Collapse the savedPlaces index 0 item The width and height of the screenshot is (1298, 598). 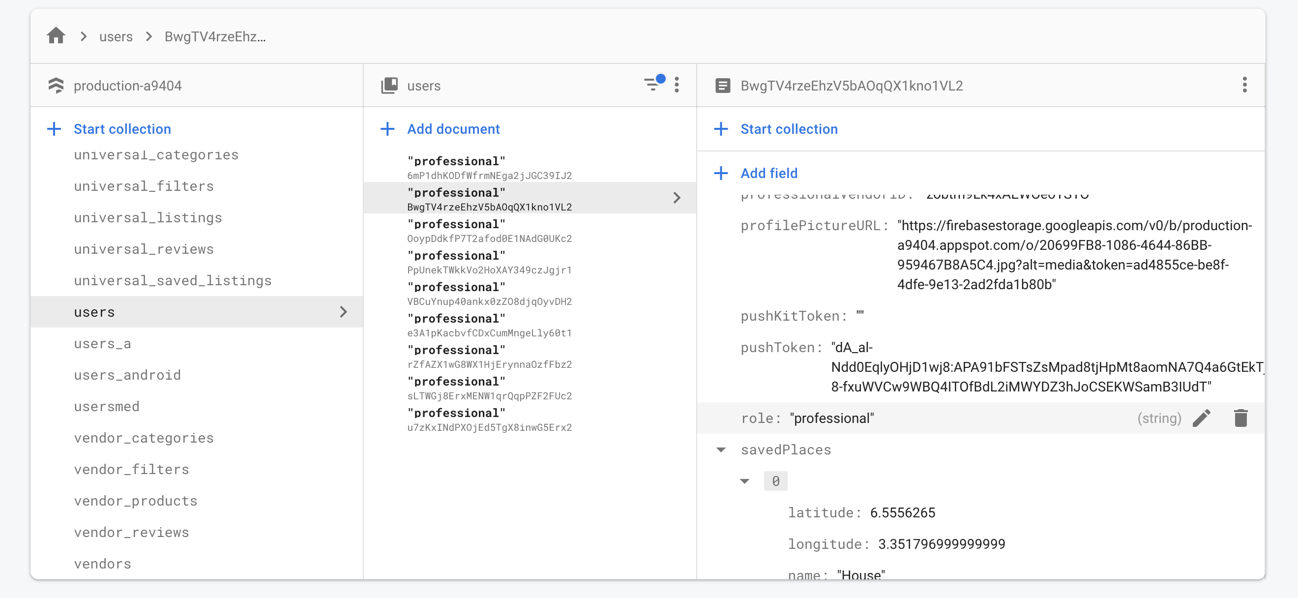point(745,481)
